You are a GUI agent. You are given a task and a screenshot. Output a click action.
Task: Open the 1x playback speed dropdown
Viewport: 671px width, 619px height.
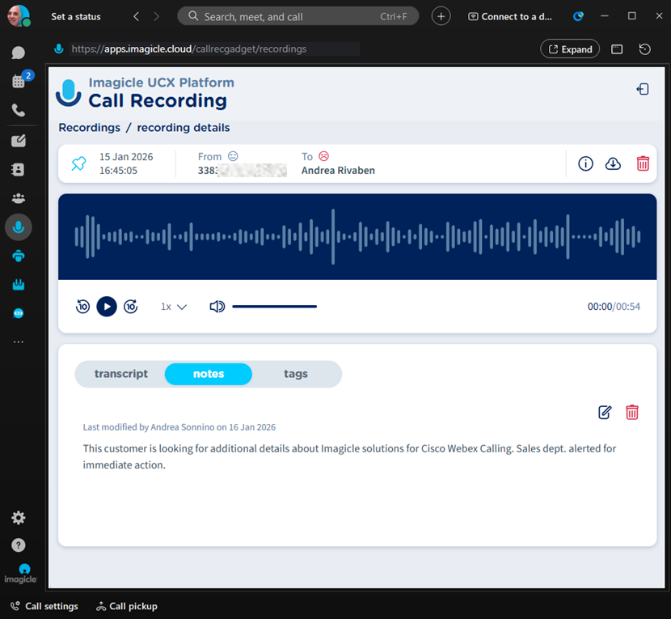point(174,307)
